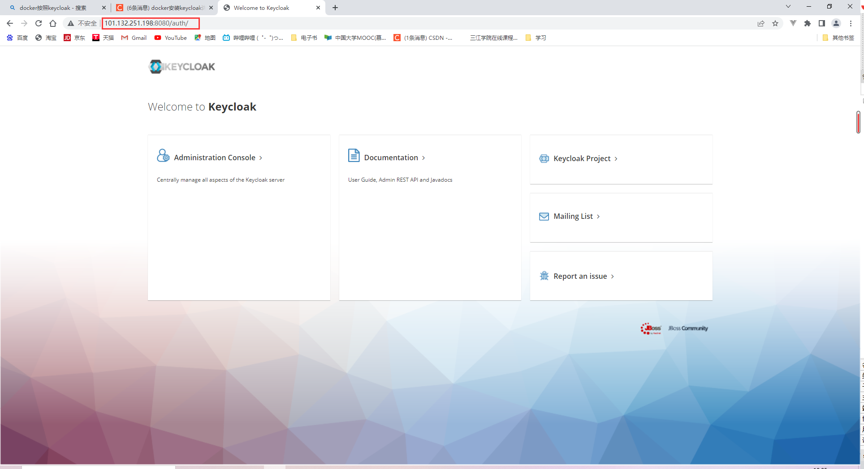Click the page vertical scrollbar
The height and width of the screenshot is (469, 864).
pos(858,122)
